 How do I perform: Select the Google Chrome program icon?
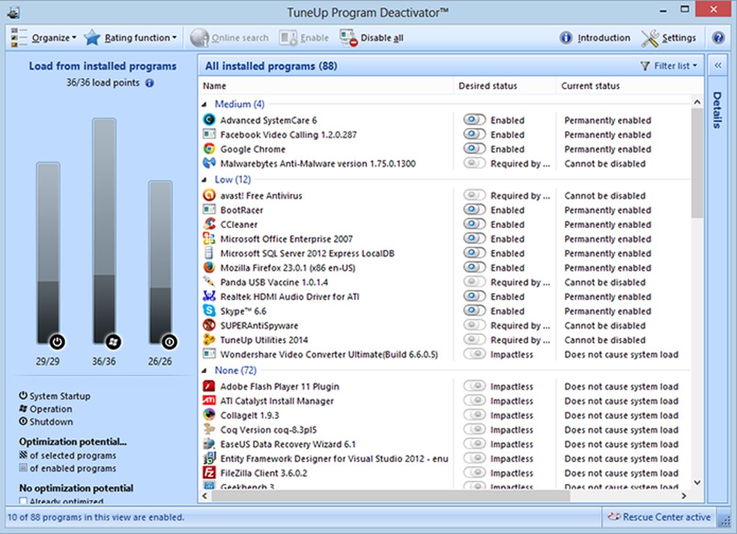[209, 149]
